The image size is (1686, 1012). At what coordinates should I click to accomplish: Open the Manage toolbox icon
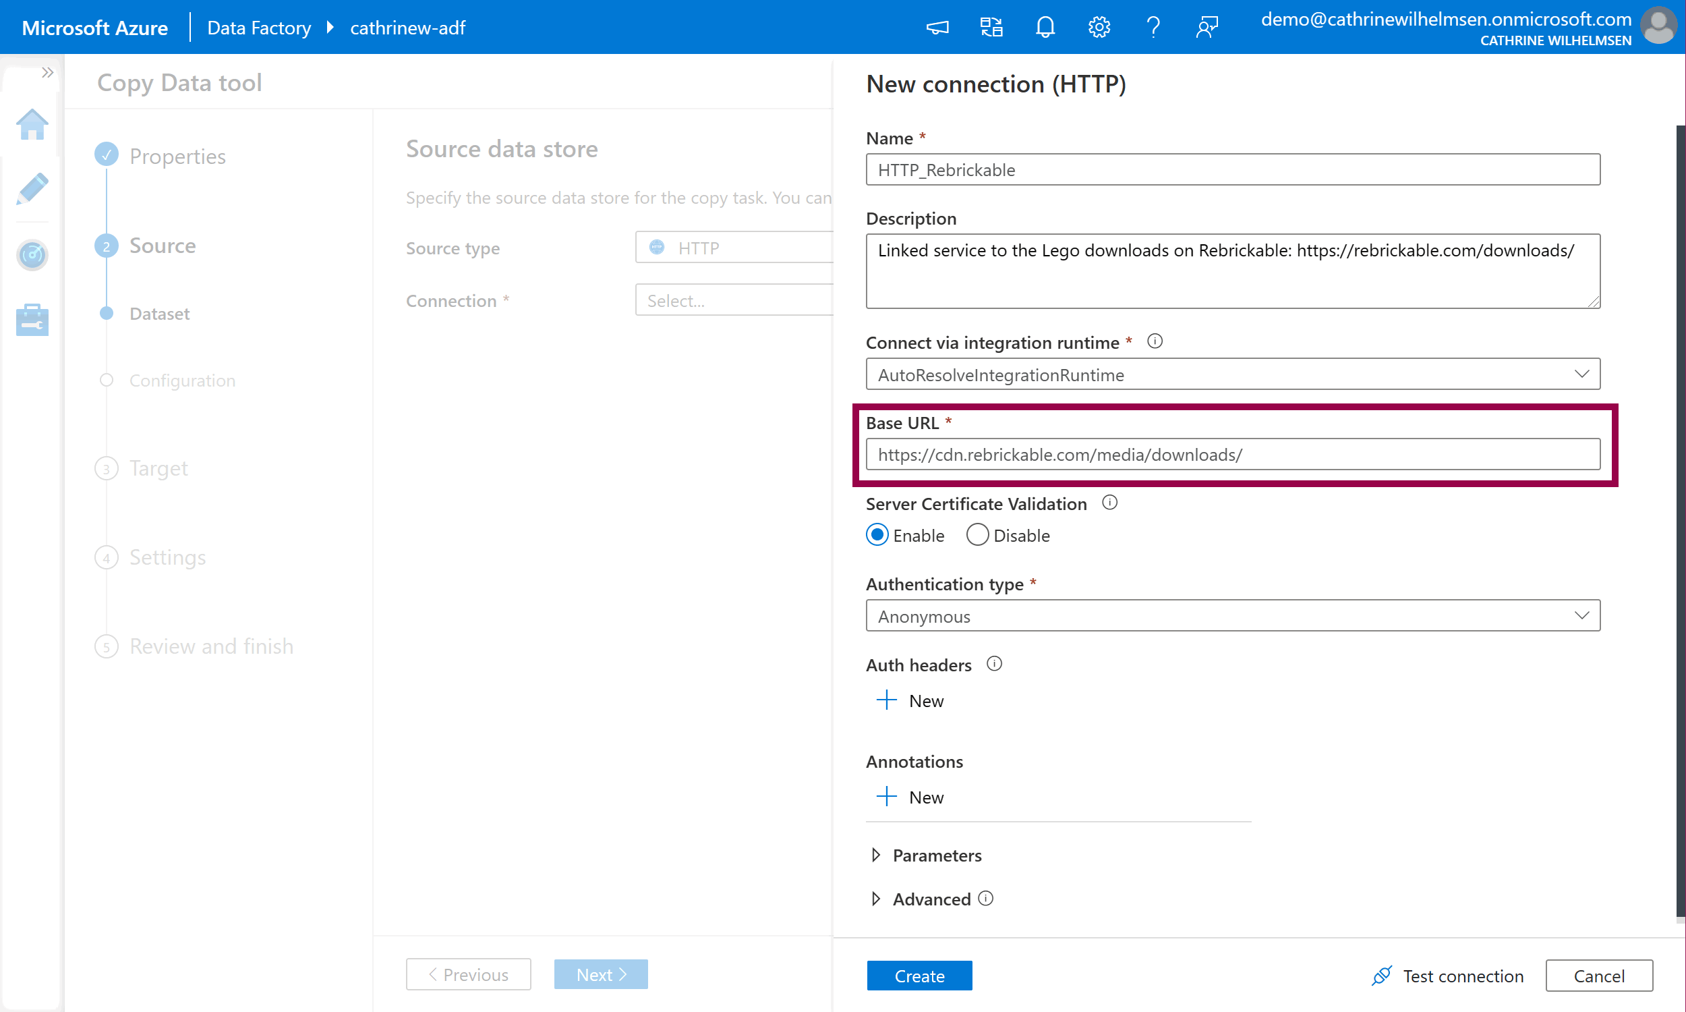tap(32, 320)
